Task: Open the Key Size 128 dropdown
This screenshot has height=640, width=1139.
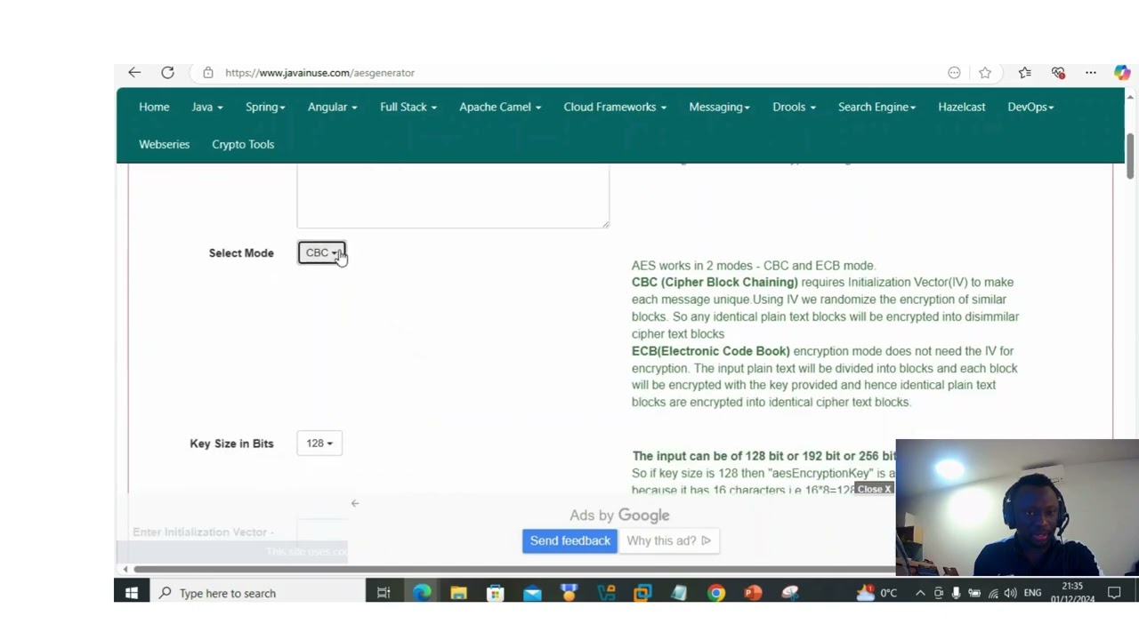Action: (319, 444)
